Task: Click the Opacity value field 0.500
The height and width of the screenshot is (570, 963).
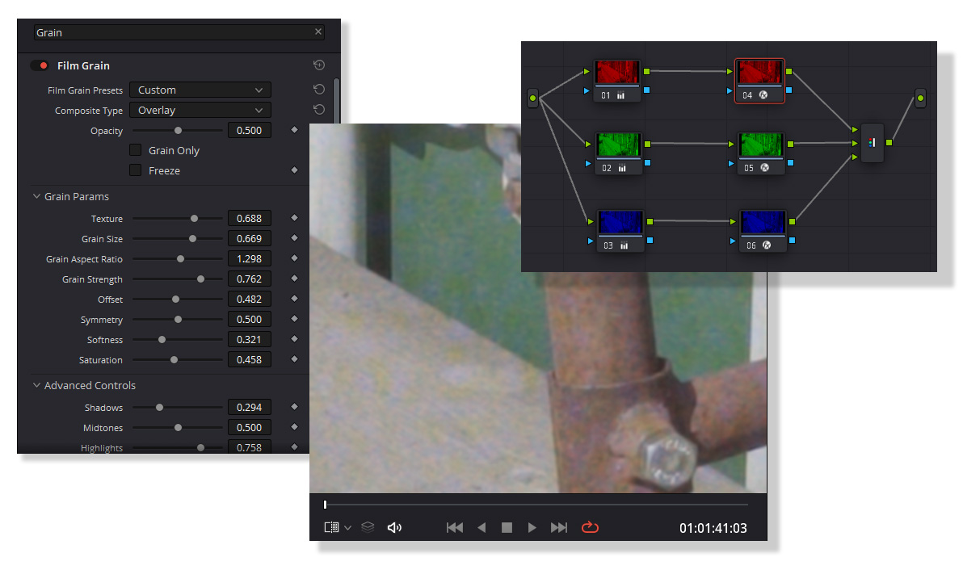Action: (x=250, y=131)
